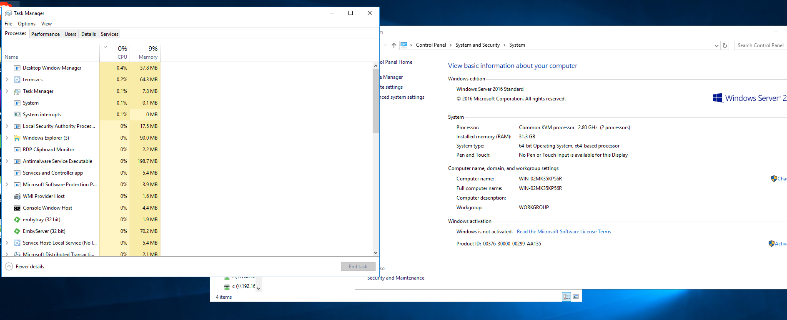Image resolution: width=787 pixels, height=320 pixels.
Task: Open the Options menu
Action: (x=27, y=24)
